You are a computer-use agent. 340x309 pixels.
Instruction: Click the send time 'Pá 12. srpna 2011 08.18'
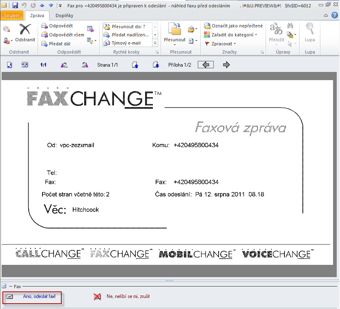coord(230,194)
